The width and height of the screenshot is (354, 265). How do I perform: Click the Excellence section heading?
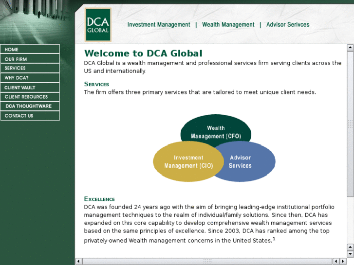(x=99, y=199)
